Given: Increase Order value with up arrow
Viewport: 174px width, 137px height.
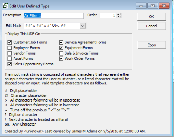Looking at the screenshot, I should pyautogui.click(x=118, y=14).
